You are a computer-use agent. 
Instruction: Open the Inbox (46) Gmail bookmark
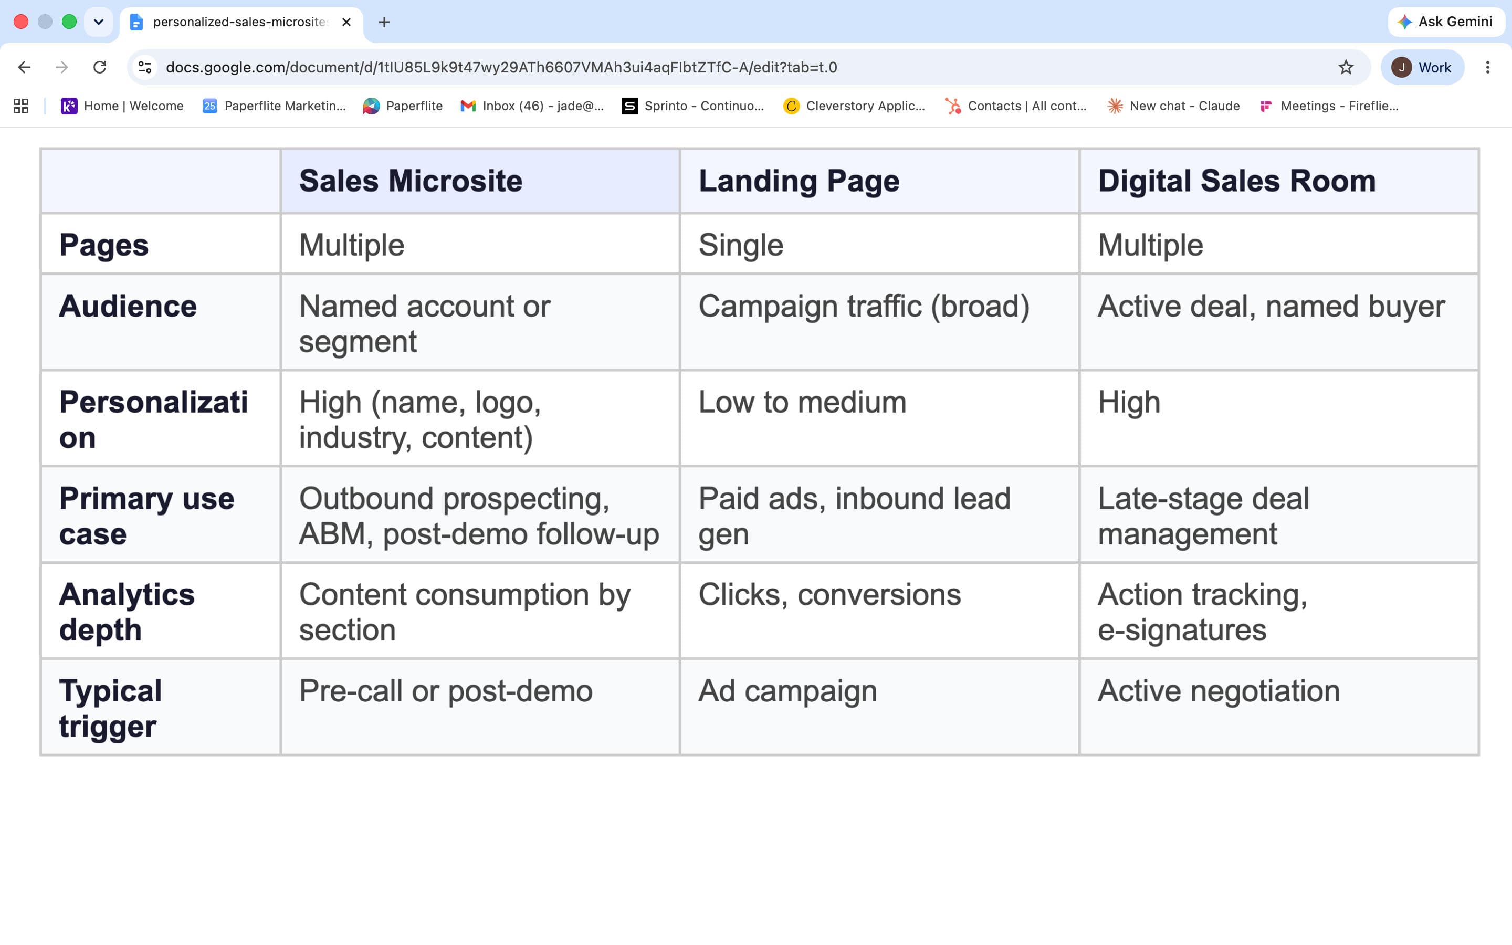point(532,106)
